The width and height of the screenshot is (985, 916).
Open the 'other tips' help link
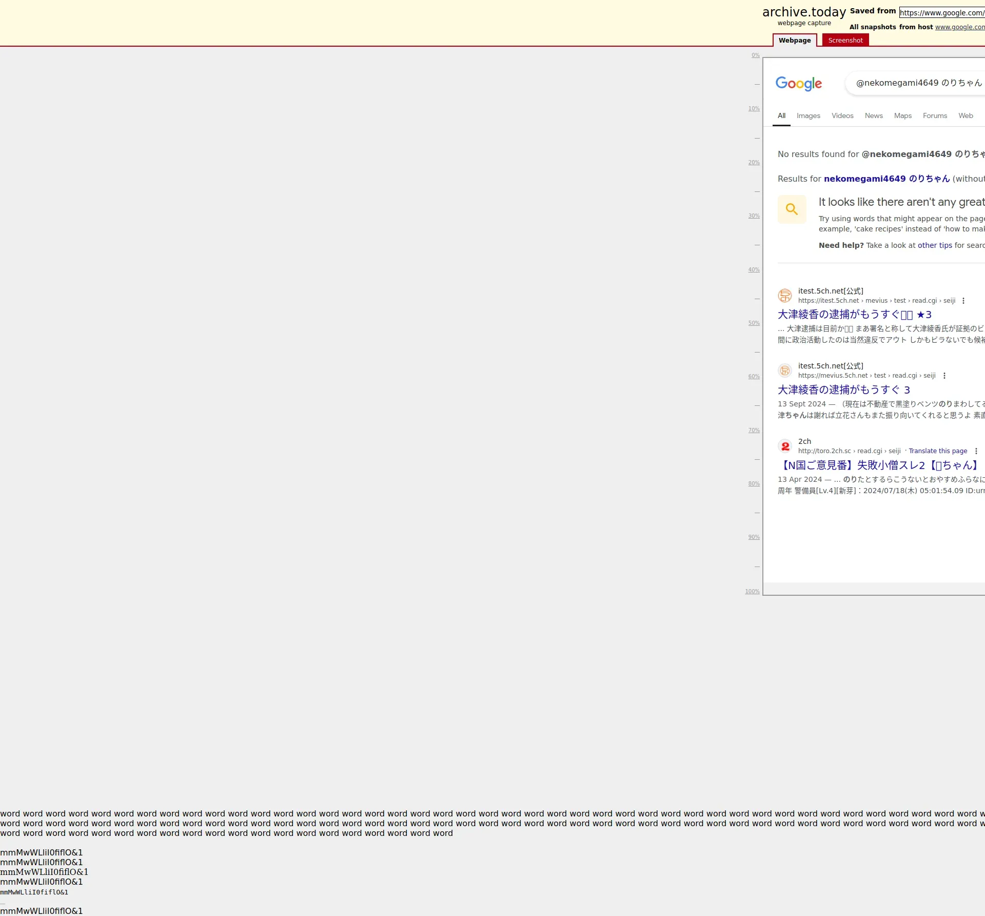pos(934,245)
